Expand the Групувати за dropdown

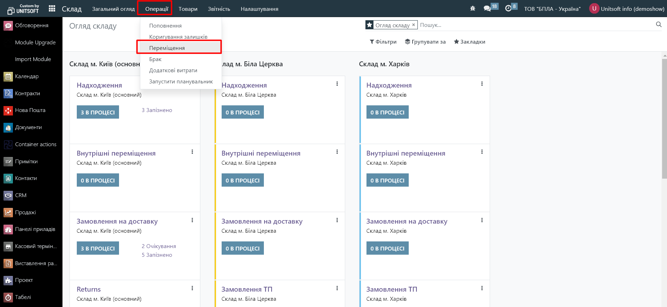(425, 42)
